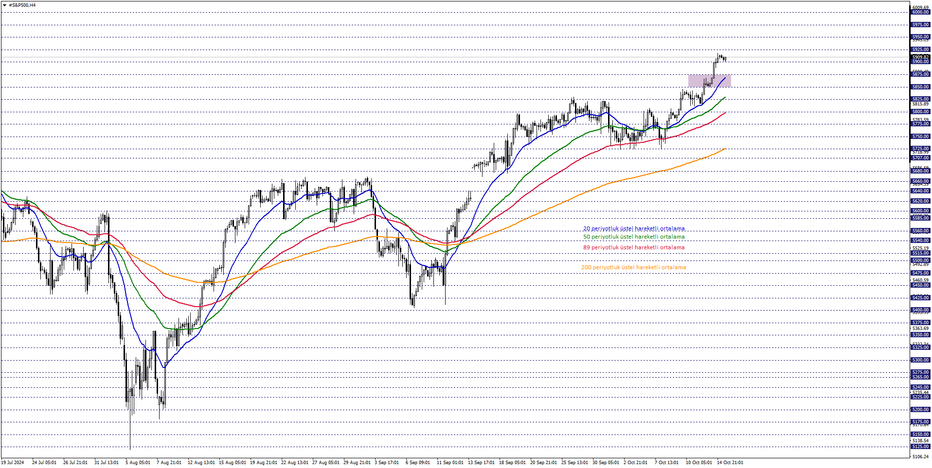Click the '12 Aug 13:01' time axis label
Viewport: 932px width, 468px height.
(201, 463)
